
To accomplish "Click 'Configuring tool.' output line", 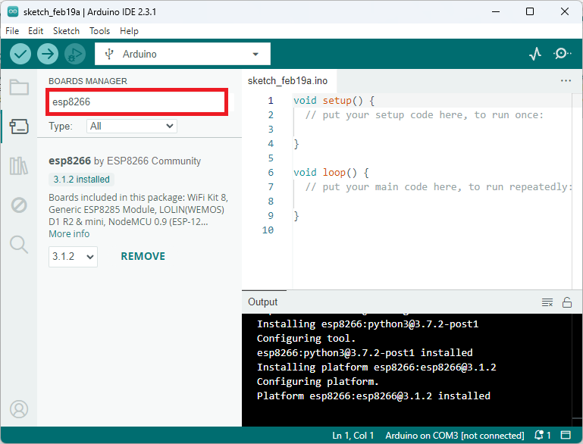I will click(306, 339).
